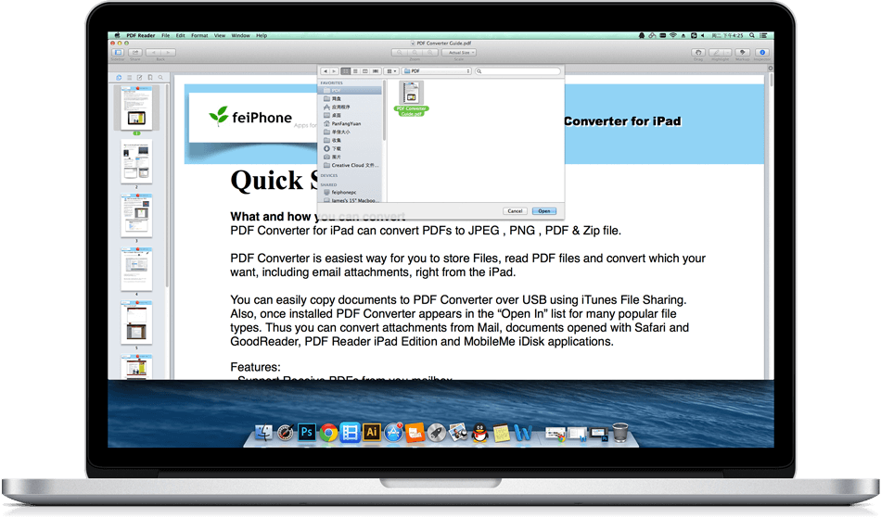Click the Apple menu icon
Image resolution: width=881 pixels, height=518 pixels.
(x=118, y=35)
